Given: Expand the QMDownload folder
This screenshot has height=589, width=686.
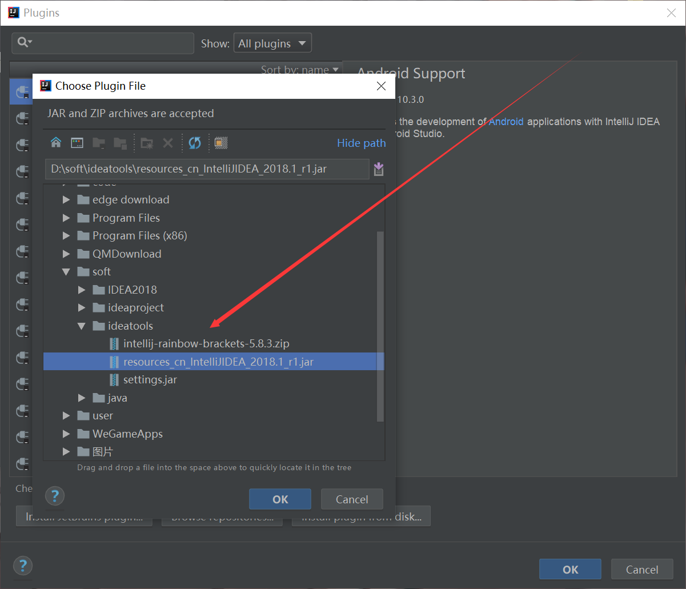Looking at the screenshot, I should tap(66, 254).
